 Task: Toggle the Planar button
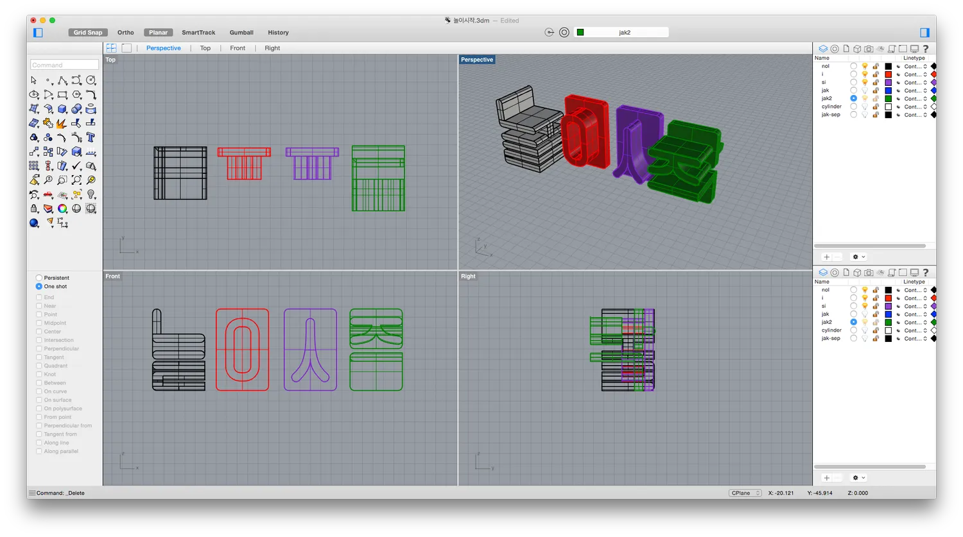pos(158,32)
